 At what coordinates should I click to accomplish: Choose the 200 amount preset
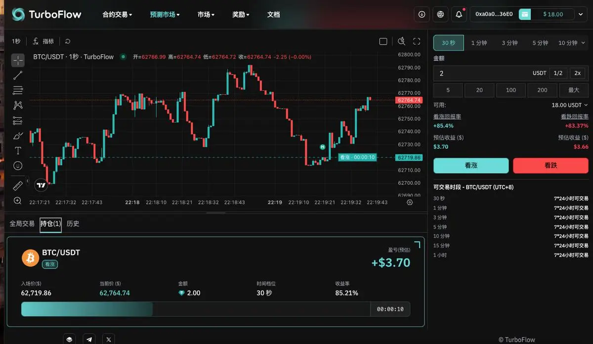click(543, 90)
